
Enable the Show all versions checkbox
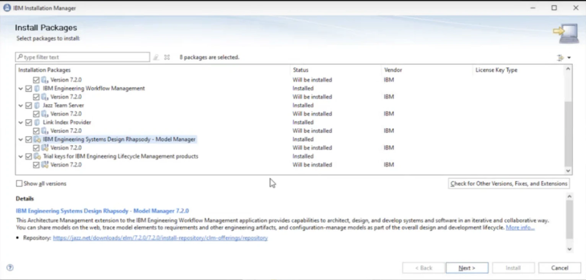click(19, 183)
